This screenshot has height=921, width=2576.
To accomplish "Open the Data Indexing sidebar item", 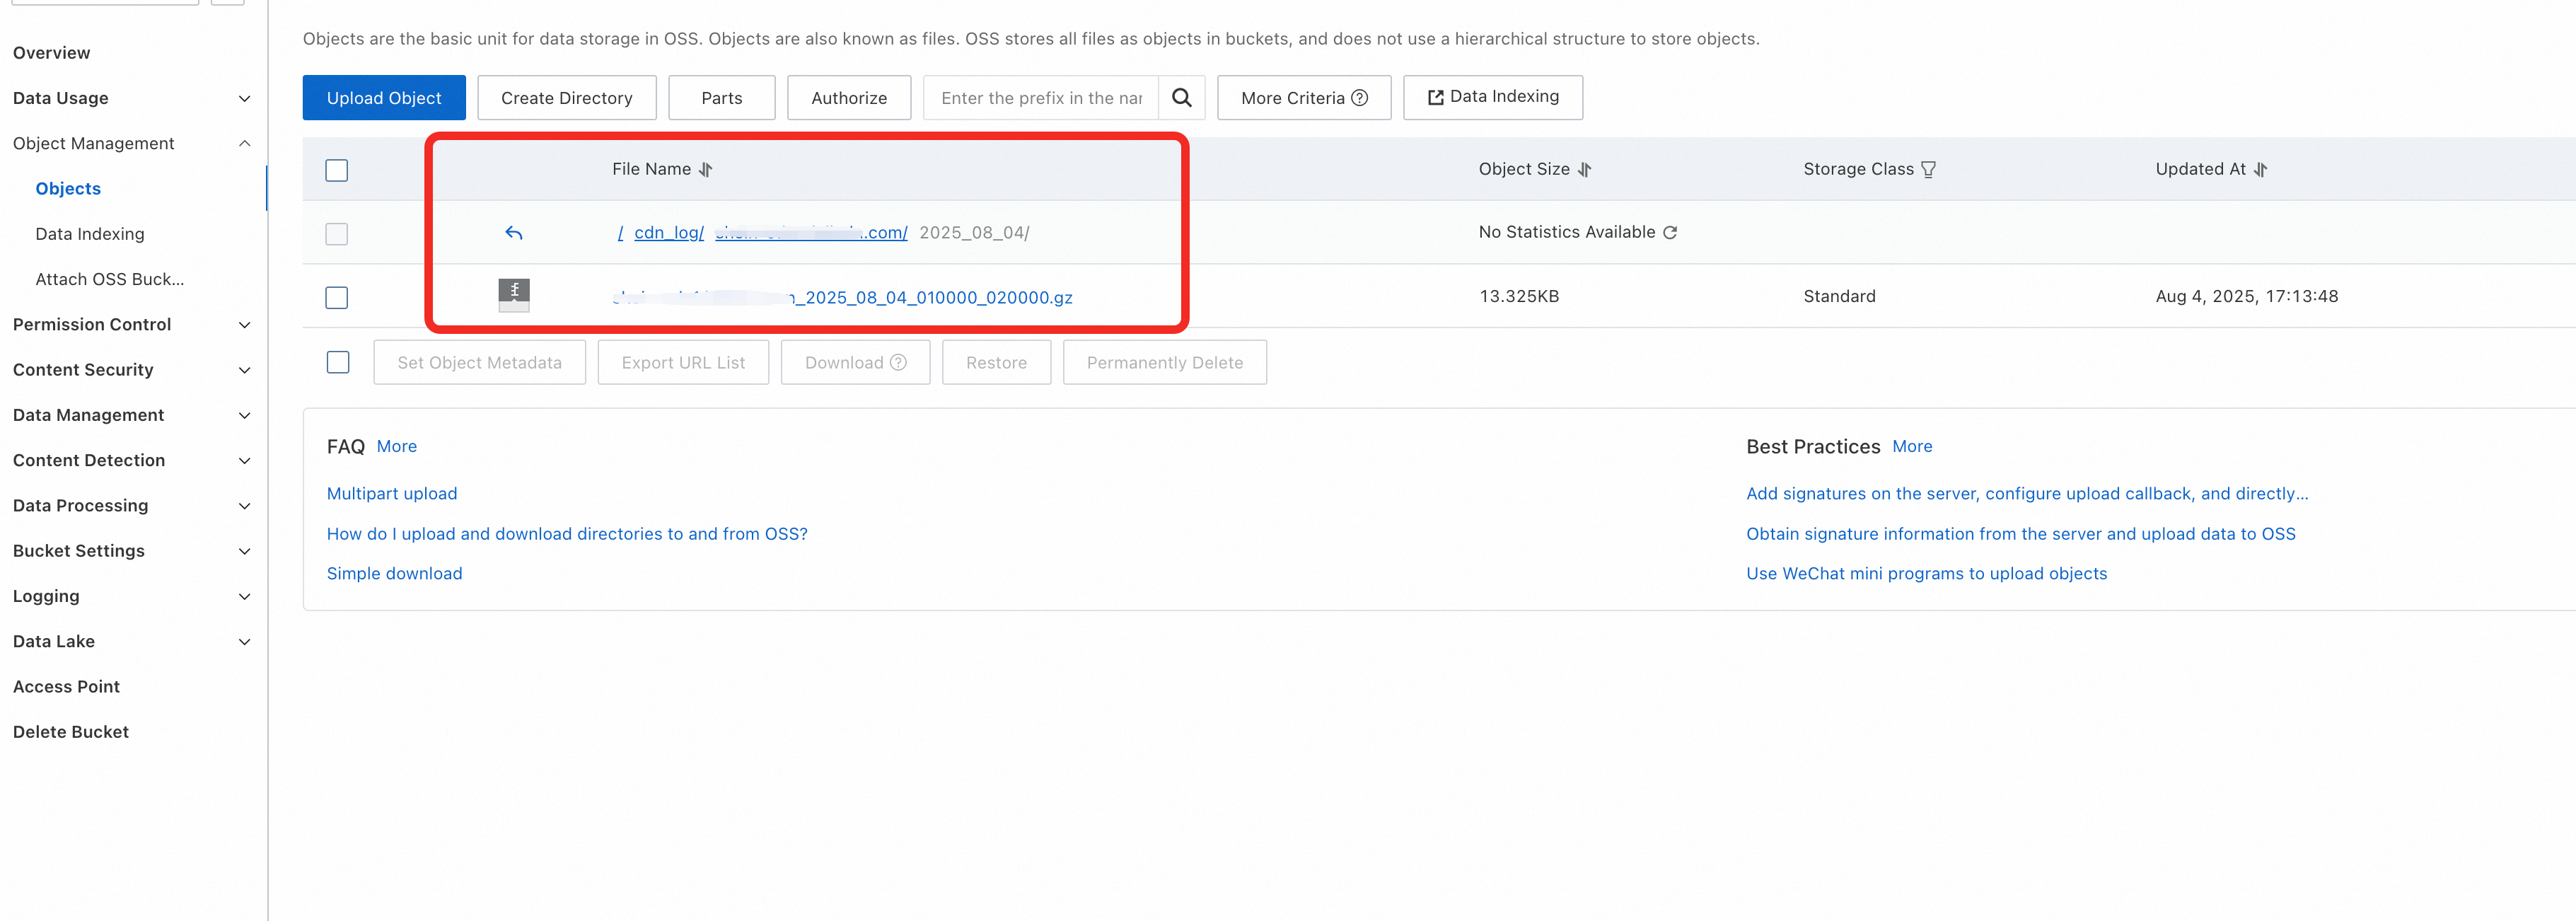I will pos(90,234).
